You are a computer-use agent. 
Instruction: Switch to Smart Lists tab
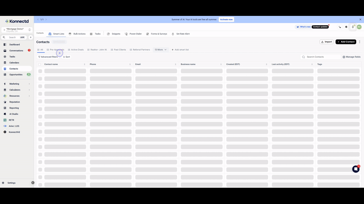(56, 34)
